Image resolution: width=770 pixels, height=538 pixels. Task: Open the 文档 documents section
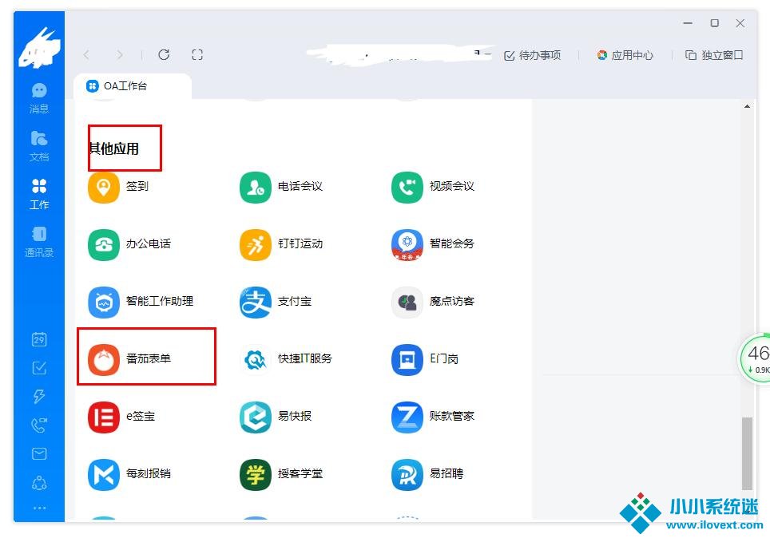(x=39, y=146)
